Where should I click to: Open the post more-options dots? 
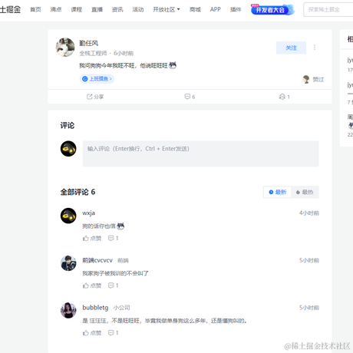315,48
